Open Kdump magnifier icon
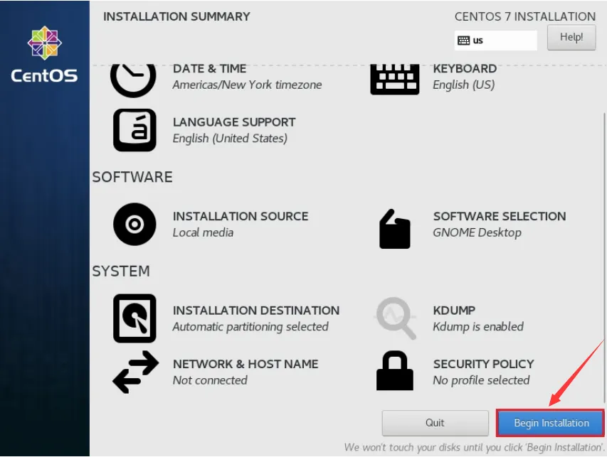This screenshot has height=457, width=607. (x=395, y=318)
